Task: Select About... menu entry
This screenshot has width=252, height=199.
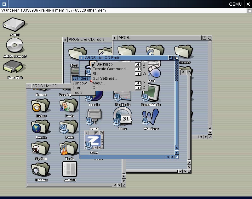Action: point(119,83)
